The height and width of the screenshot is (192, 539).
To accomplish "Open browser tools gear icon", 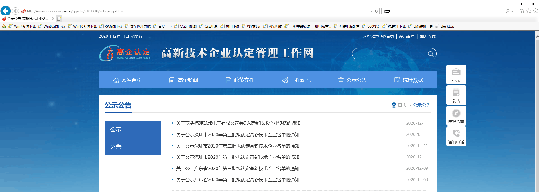I will click(536, 11).
